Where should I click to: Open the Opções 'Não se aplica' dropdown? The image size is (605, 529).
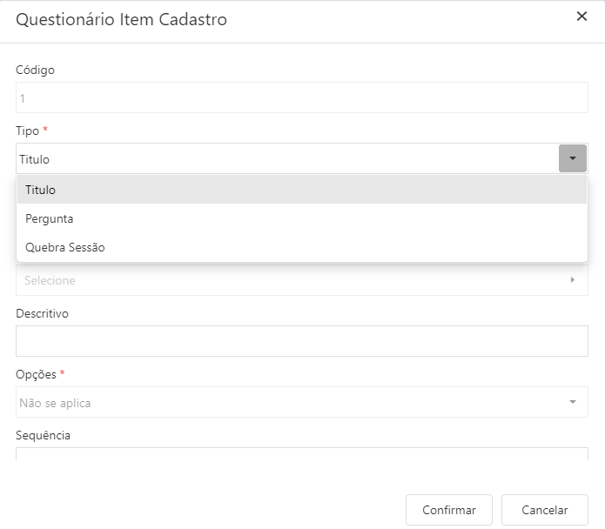tap(292, 403)
